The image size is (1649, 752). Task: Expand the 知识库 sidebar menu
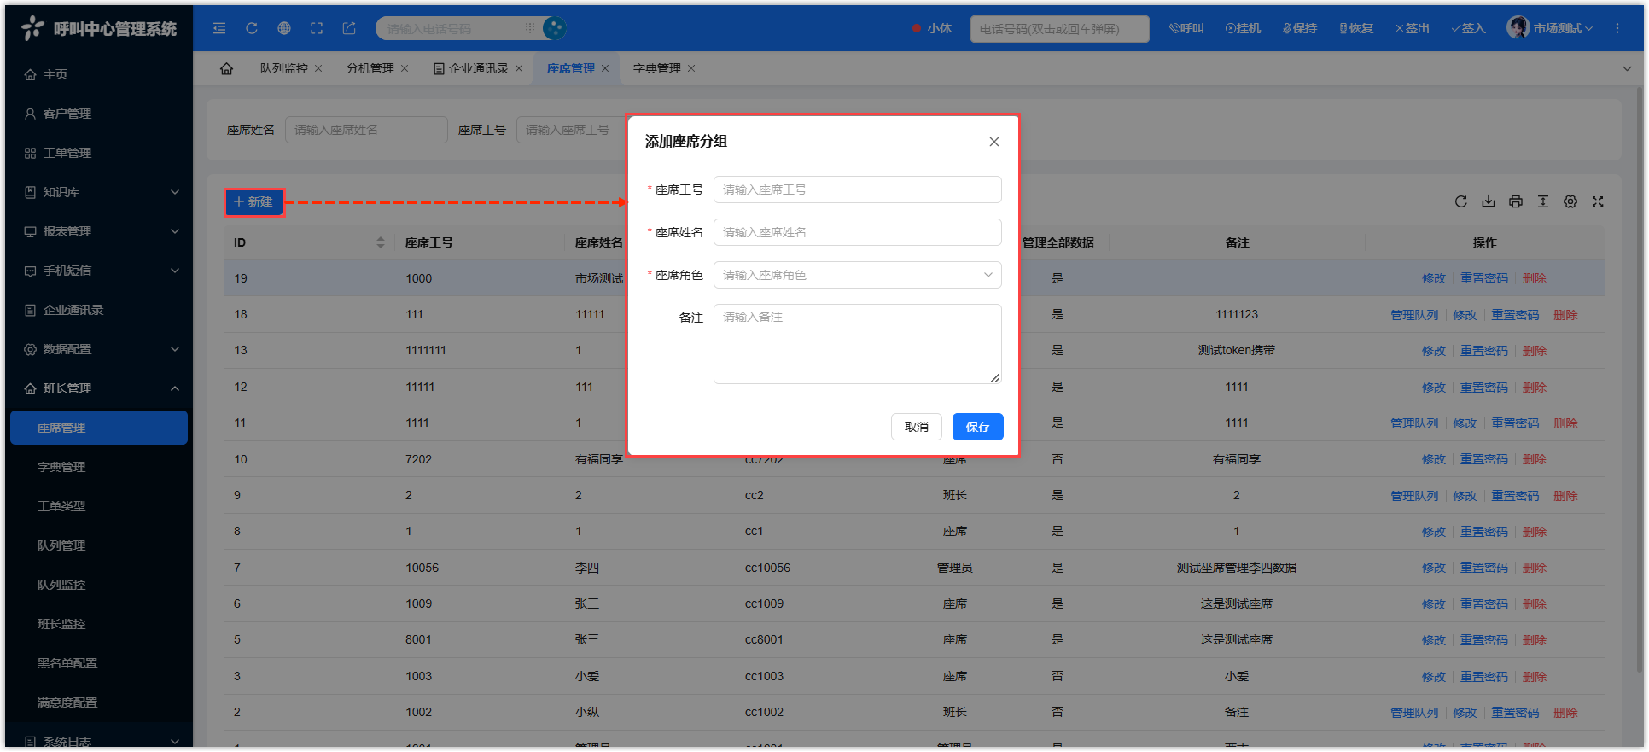pyautogui.click(x=101, y=192)
